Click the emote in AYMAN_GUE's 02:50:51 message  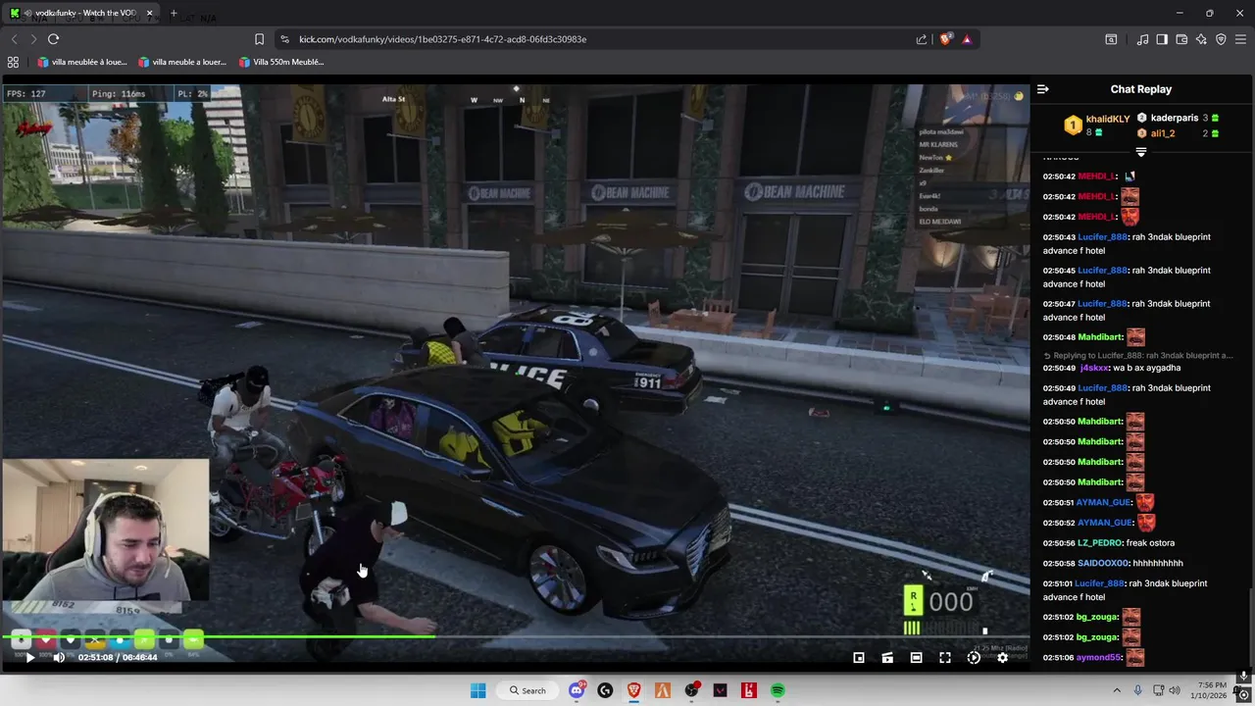tap(1145, 503)
